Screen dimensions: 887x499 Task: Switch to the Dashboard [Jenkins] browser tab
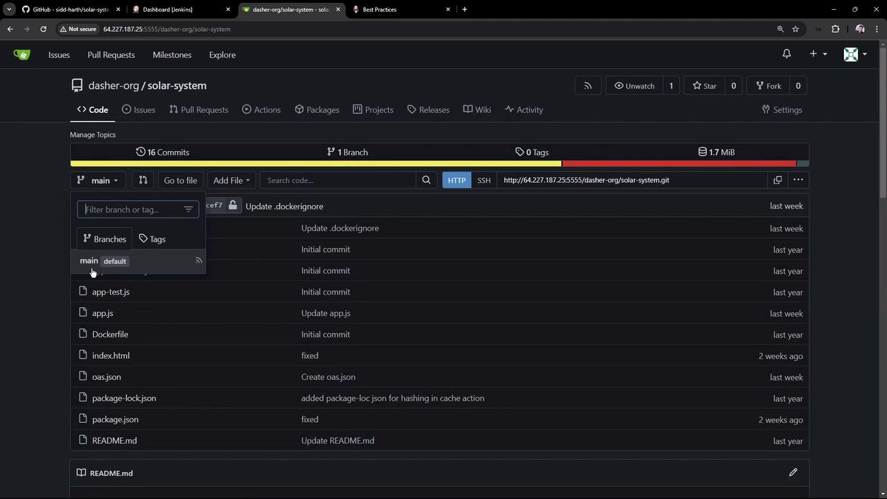(x=182, y=10)
